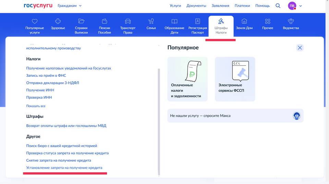
Task: Open Установление запрета на получение кредита
Action: coord(64,168)
